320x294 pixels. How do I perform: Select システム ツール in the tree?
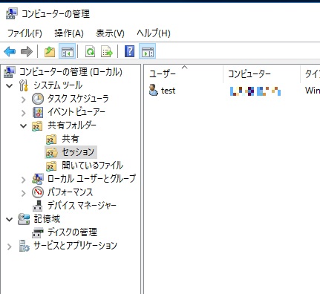pos(58,85)
